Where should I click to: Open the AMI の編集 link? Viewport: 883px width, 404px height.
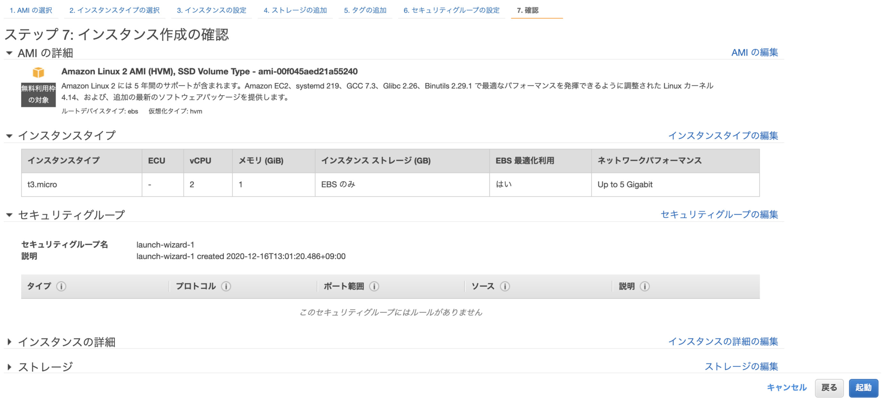click(755, 52)
